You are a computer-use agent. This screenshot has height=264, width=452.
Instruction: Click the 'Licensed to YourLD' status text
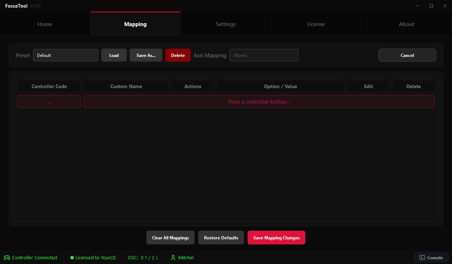pos(95,258)
